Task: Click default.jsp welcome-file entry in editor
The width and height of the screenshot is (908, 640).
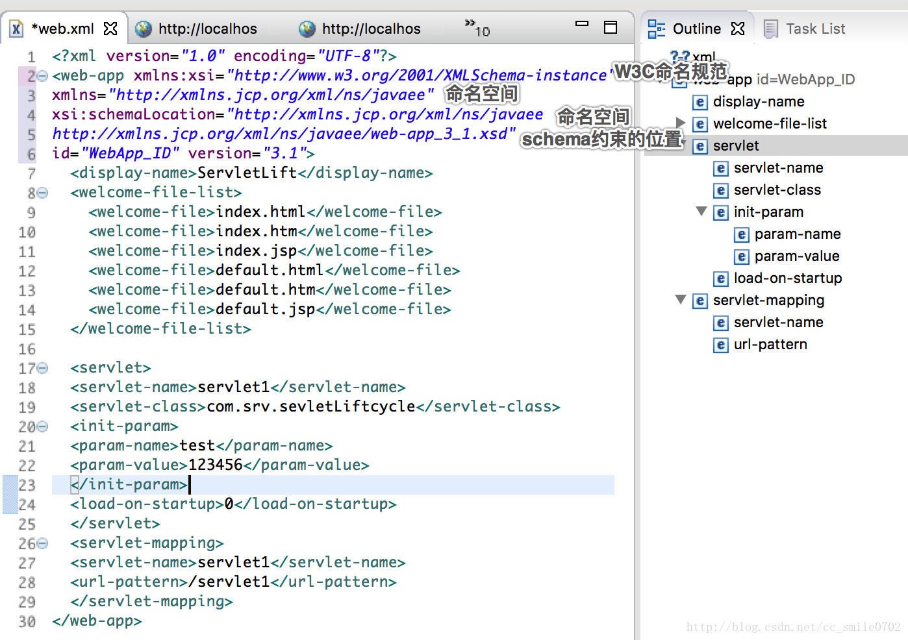Action: pos(265,309)
